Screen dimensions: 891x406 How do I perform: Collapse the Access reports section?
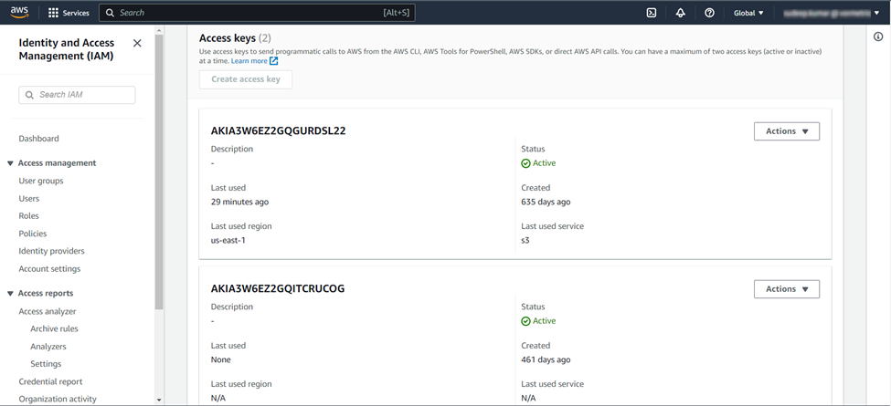click(10, 294)
